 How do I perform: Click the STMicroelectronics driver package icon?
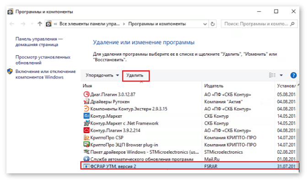point(86,151)
